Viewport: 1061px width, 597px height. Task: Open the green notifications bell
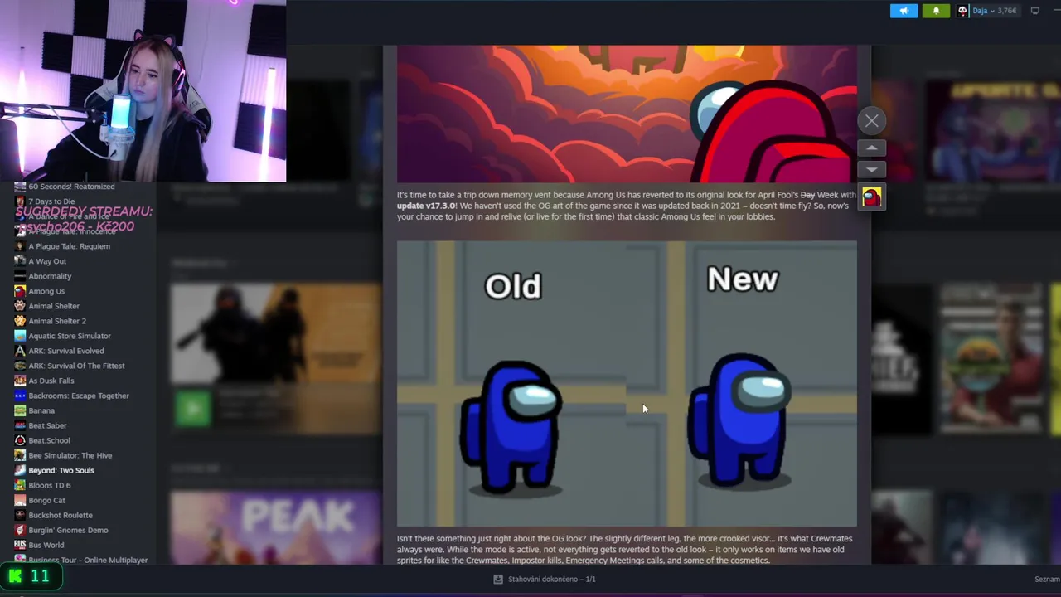coord(936,11)
